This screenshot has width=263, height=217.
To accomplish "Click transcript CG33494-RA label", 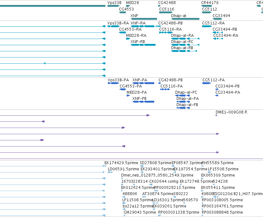I will pos(226,36).
